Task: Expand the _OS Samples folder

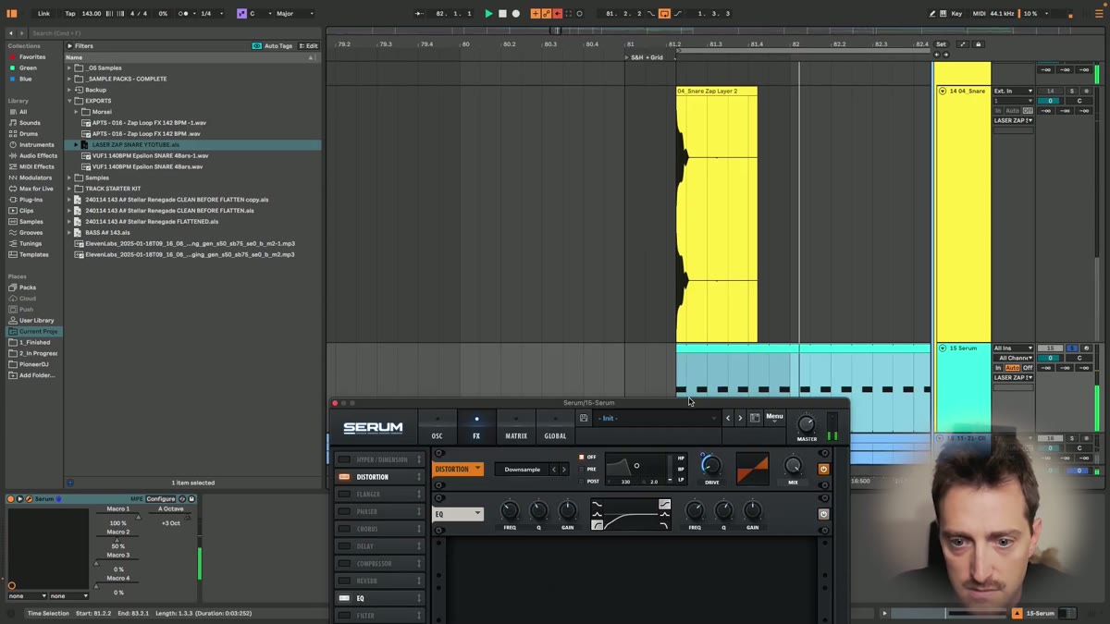Action: [x=69, y=67]
